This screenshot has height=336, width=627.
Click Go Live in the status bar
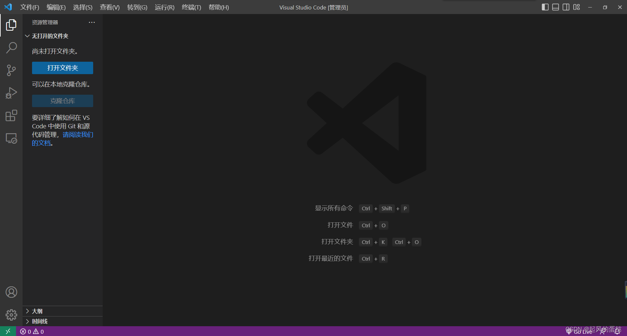[x=580, y=332]
